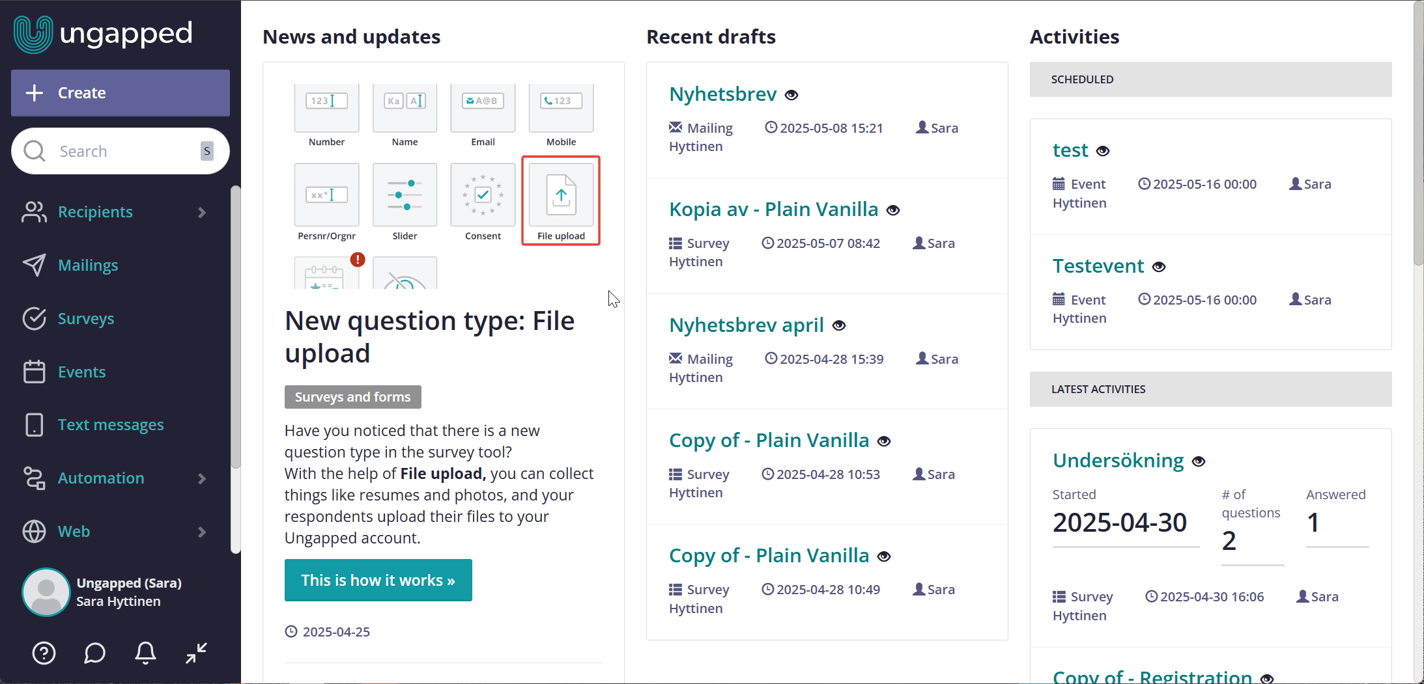Open Surveys in the sidebar
The width and height of the screenshot is (1424, 684).
[x=86, y=318]
